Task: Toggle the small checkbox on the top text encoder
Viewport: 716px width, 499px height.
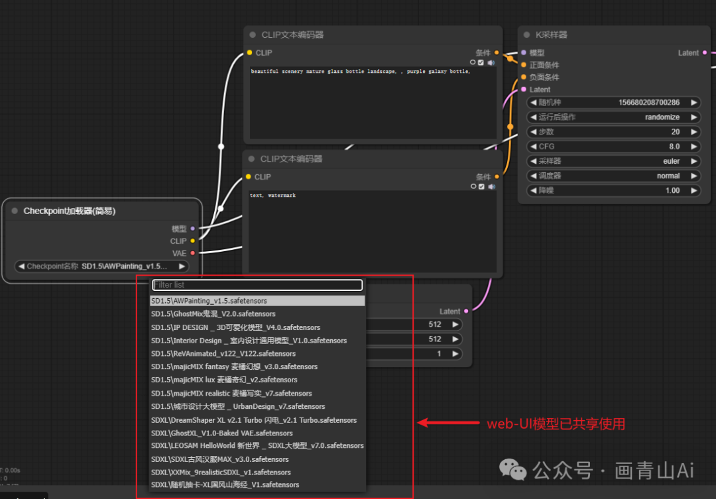Action: [481, 62]
